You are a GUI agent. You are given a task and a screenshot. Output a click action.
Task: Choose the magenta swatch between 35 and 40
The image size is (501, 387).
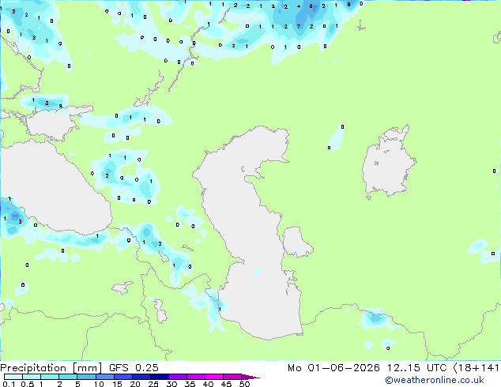tap(195, 377)
